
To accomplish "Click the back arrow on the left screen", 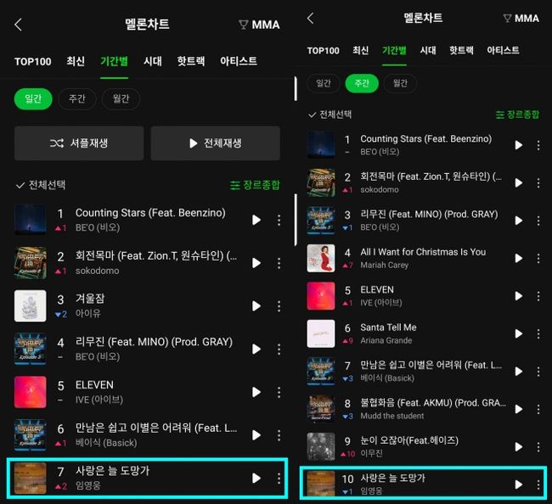I will [x=19, y=25].
